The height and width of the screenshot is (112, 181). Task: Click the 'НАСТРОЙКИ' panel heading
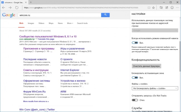pyautogui.click(x=138, y=14)
